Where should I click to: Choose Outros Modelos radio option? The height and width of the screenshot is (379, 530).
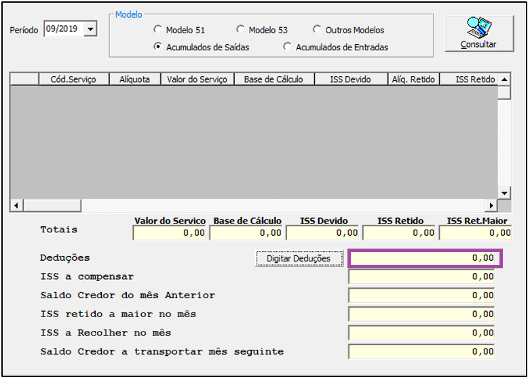click(x=318, y=30)
